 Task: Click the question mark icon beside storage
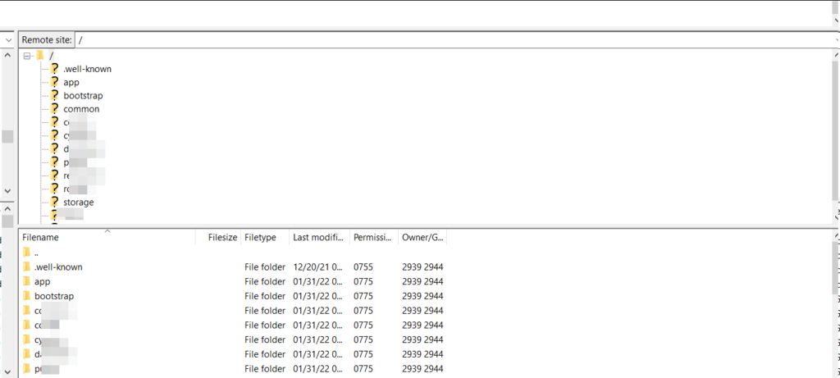(54, 202)
